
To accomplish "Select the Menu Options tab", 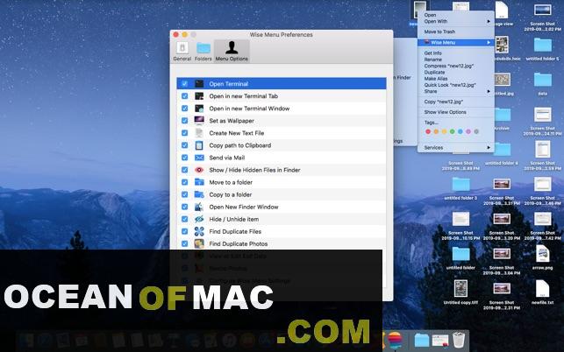I will (232, 52).
